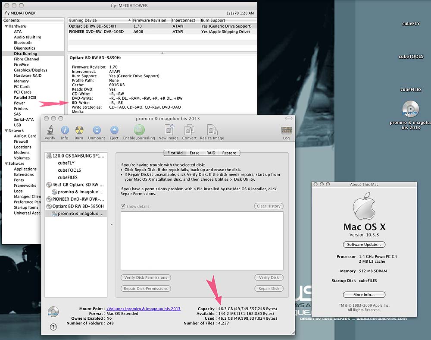Collapse the Hardware category triangle
431x340 pixels.
pos(6,26)
